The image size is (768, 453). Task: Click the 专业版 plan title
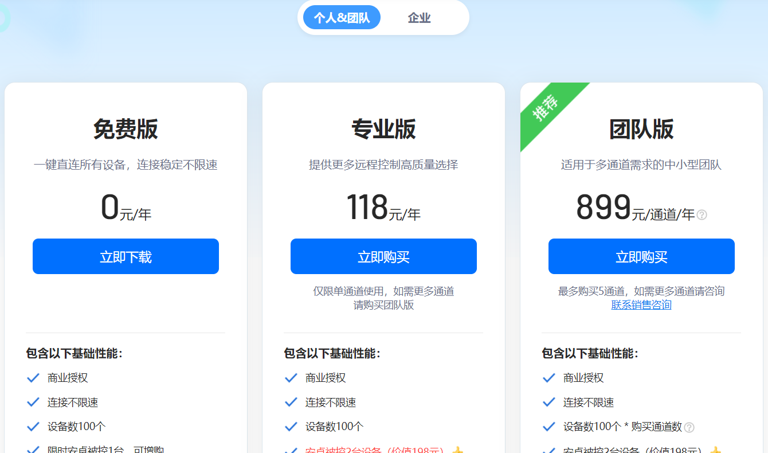pyautogui.click(x=383, y=130)
